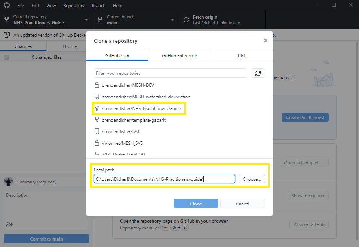Click the add co-authors icon
The image size is (359, 247).
(x=9, y=224)
